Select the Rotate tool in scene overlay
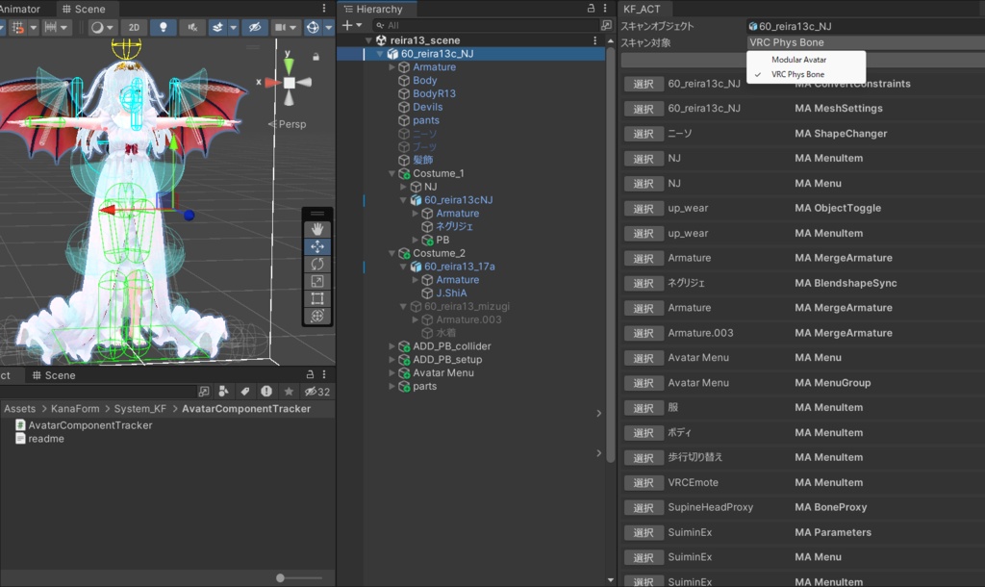 pos(317,264)
